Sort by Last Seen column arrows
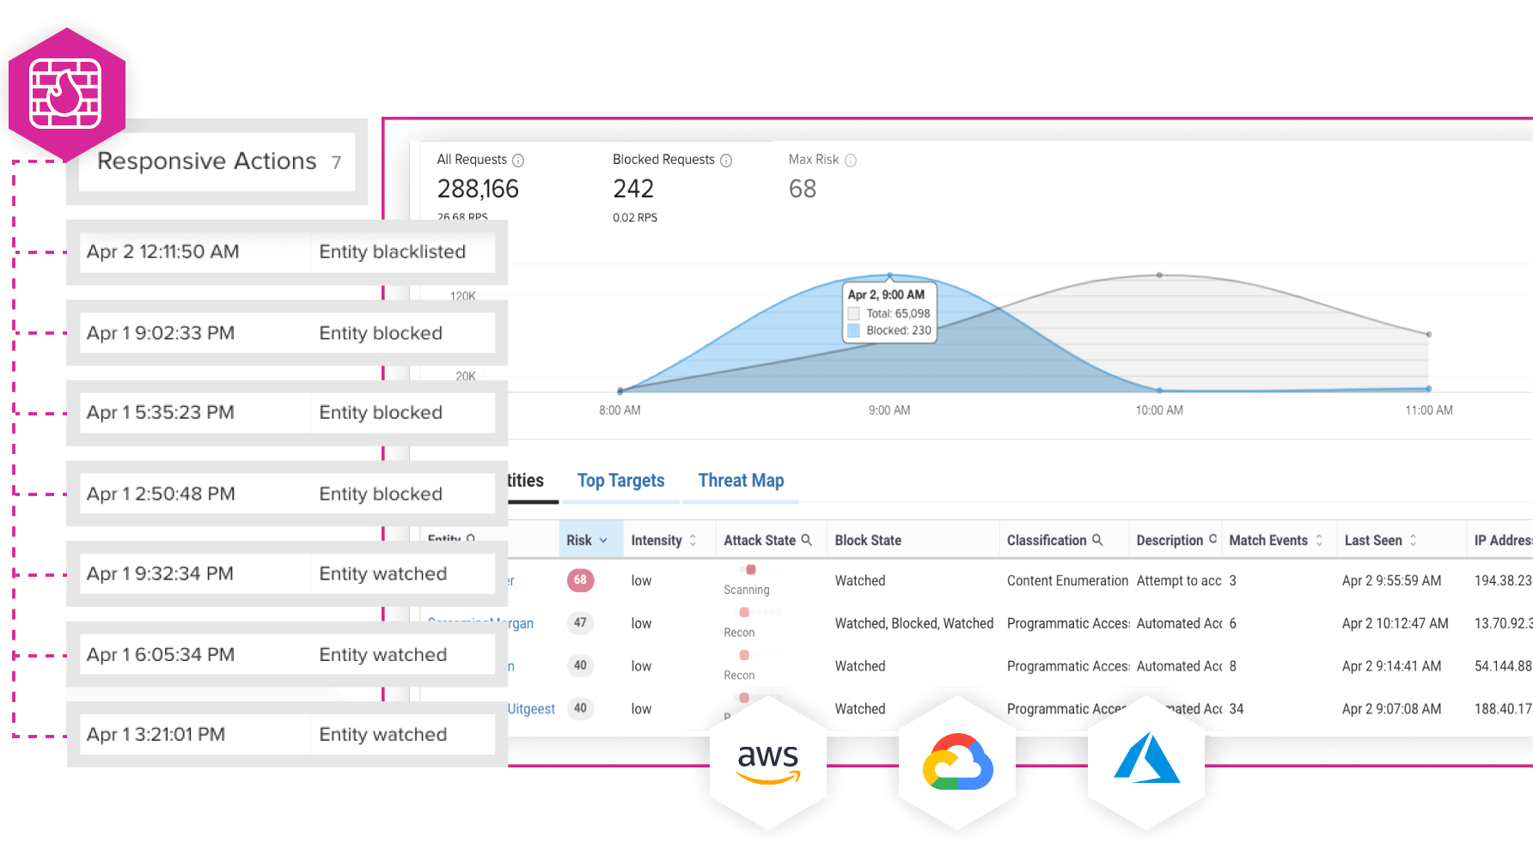Screen dimensions: 1533x849 1413,541
